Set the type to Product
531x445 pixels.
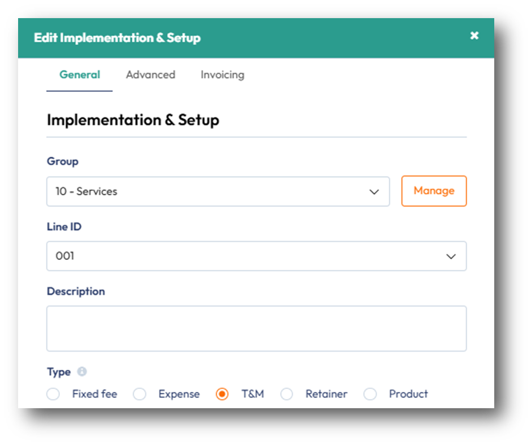(x=370, y=394)
